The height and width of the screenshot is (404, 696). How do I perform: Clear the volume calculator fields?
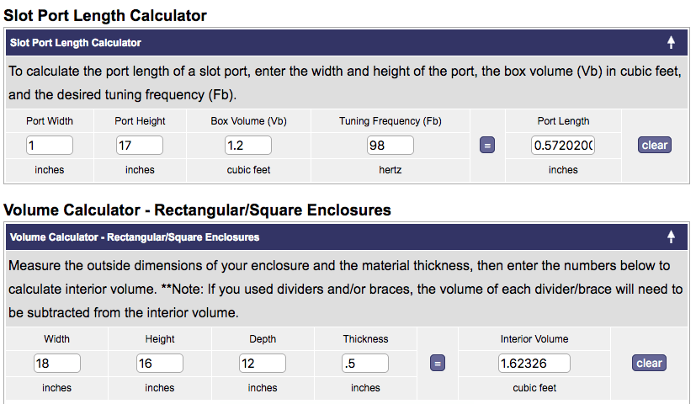pyautogui.click(x=649, y=364)
